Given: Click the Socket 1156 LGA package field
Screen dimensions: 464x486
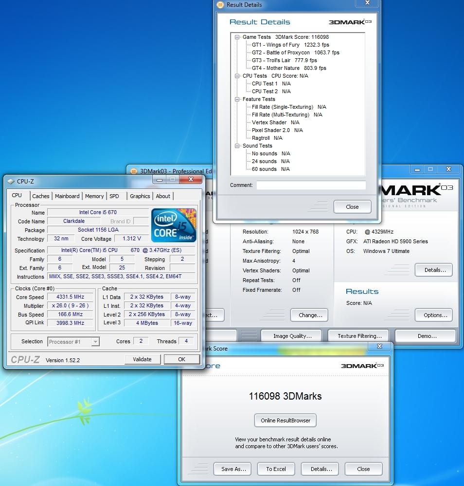Looking at the screenshot, I should pos(98,230).
